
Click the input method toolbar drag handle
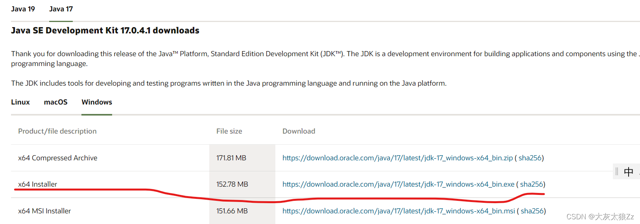pos(617,171)
